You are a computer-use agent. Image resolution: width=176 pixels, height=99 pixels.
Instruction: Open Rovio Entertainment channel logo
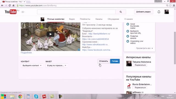click(x=129, y=86)
